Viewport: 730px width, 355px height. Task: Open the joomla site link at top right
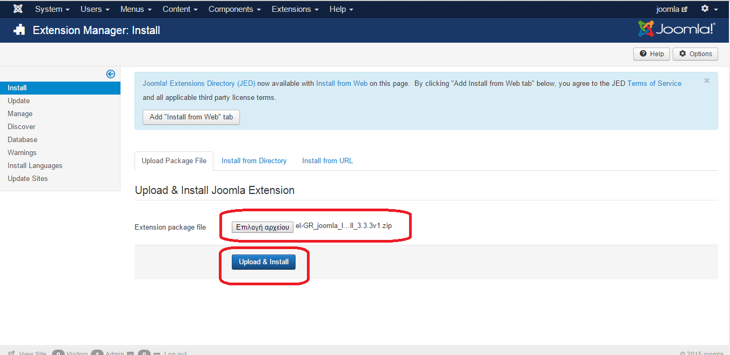[672, 9]
